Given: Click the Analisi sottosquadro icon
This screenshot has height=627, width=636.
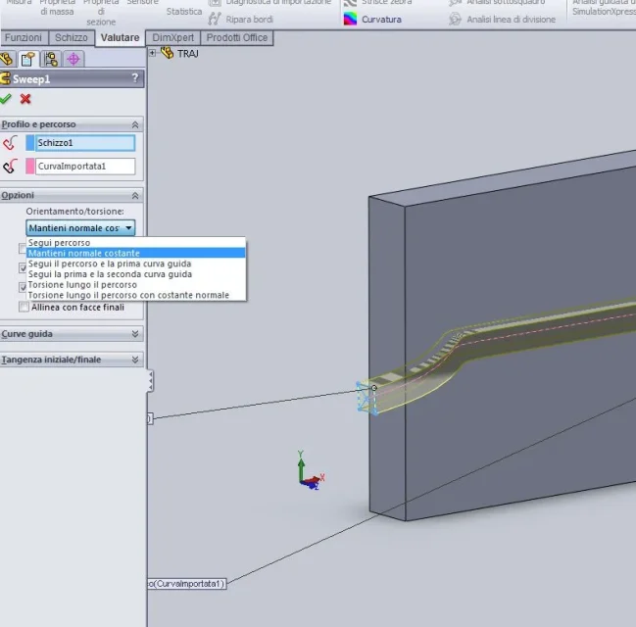Looking at the screenshot, I should (x=455, y=3).
